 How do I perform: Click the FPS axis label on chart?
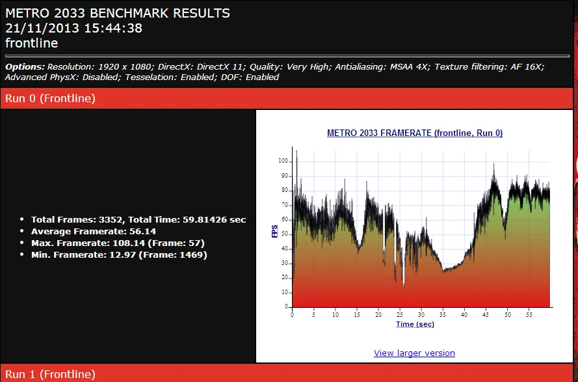click(274, 231)
